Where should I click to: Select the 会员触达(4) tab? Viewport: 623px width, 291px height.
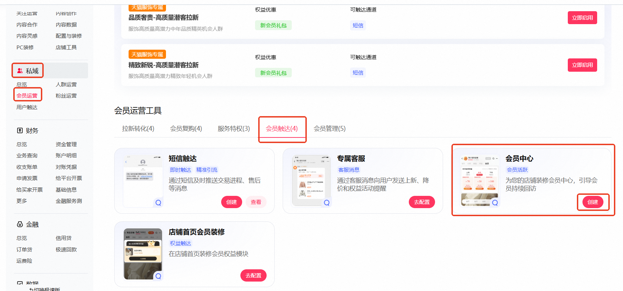coord(282,129)
